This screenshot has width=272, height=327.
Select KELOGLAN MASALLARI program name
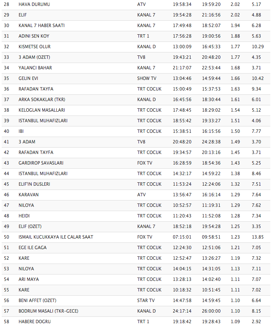click(x=42, y=110)
